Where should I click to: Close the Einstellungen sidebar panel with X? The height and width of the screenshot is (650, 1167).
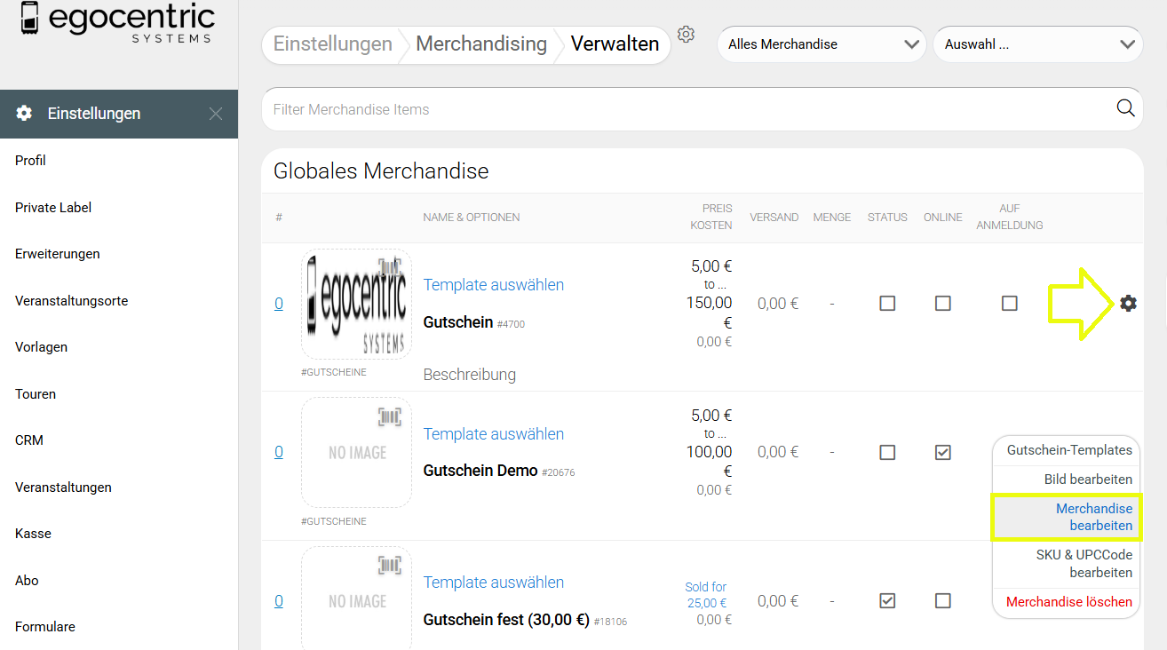click(215, 114)
